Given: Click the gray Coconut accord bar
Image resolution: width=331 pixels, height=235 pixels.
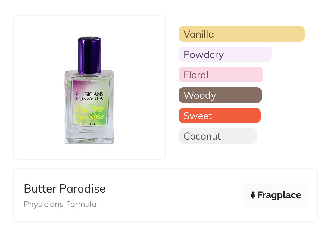Looking at the screenshot, I should click(x=217, y=136).
